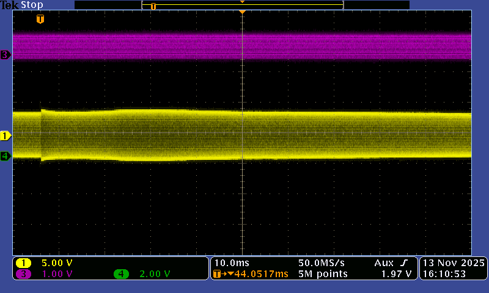This screenshot has height=293, width=489.
Task: Click the 5.00 V channel 1 scale
Action: 57,263
